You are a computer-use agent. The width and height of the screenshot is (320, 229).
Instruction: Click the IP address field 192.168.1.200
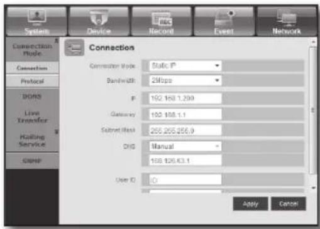[x=185, y=98]
